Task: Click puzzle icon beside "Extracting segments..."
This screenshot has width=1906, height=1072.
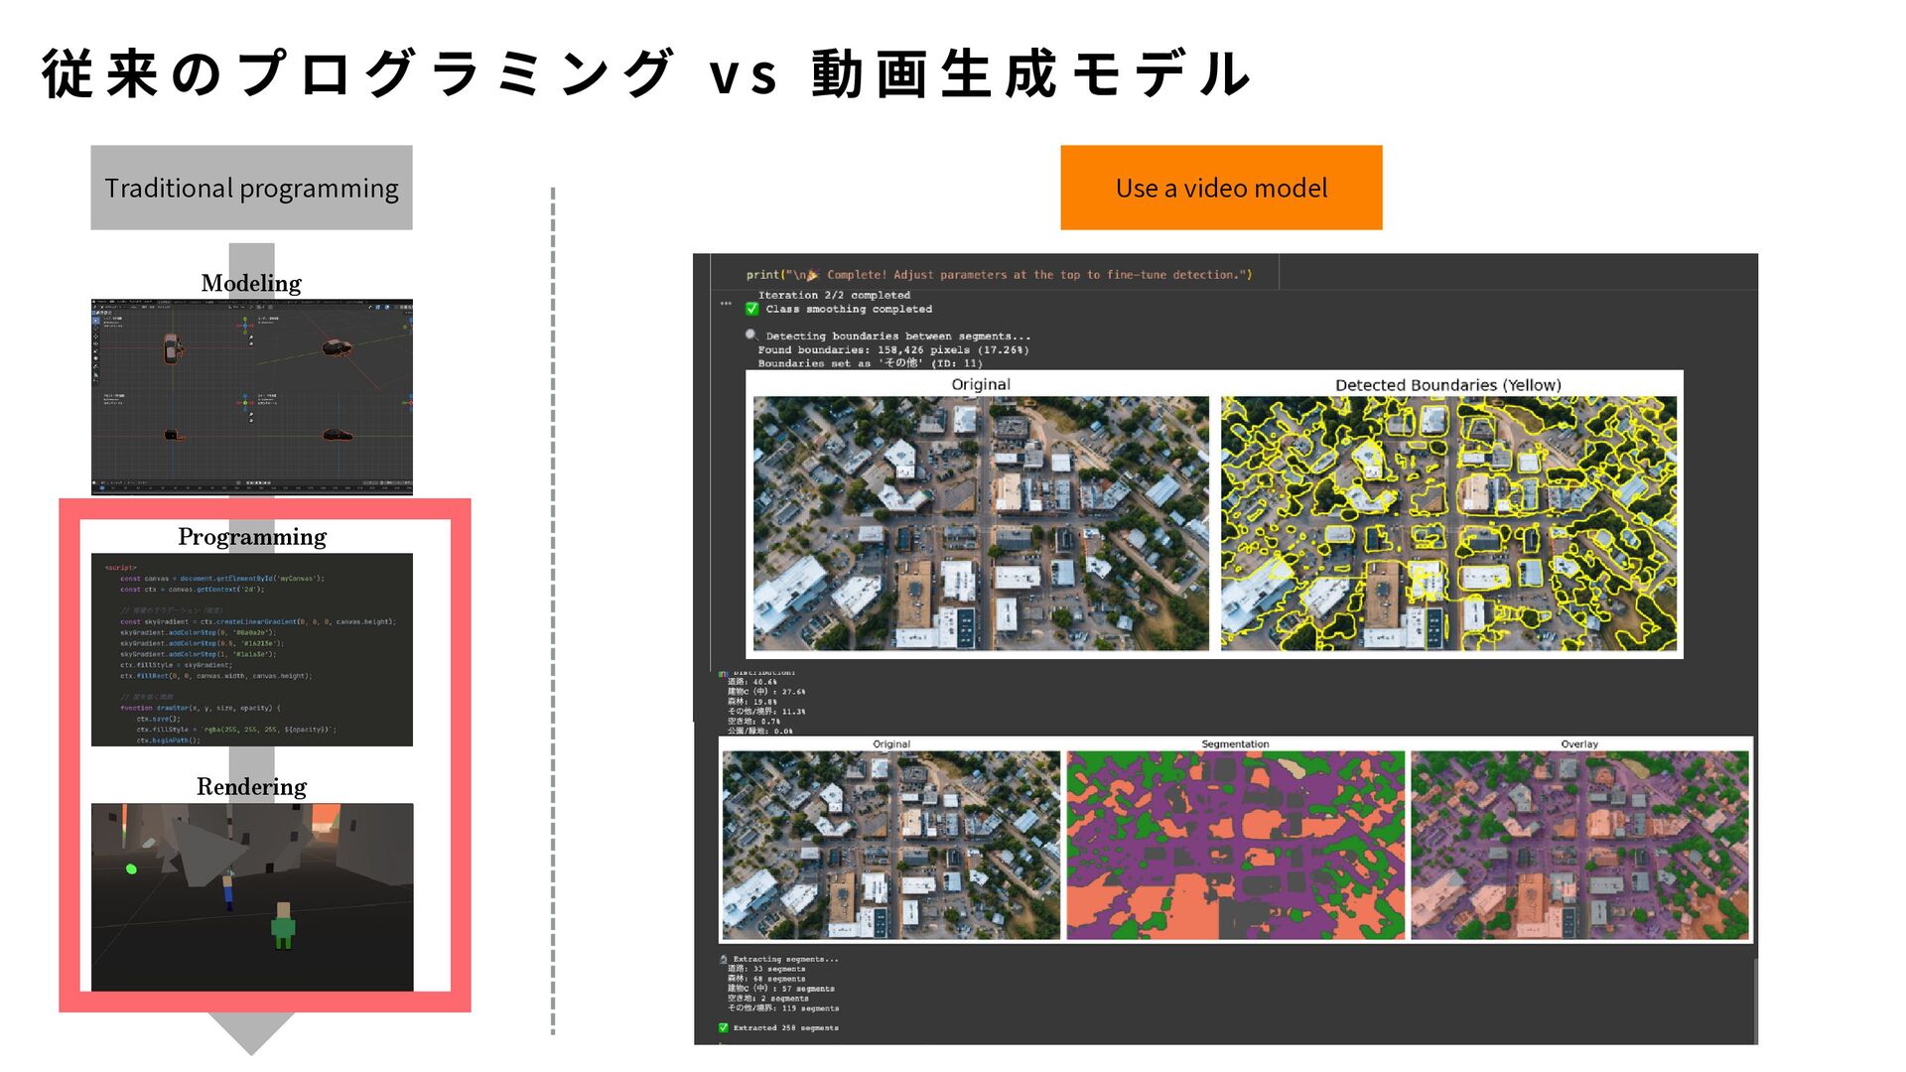Action: (x=724, y=959)
